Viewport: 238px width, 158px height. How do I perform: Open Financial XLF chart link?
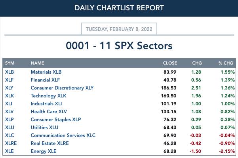click(45, 80)
